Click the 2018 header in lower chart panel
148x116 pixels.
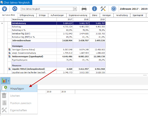point(53,92)
